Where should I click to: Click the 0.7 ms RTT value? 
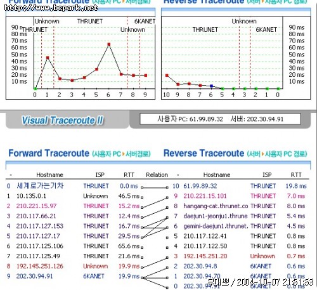(296, 256)
